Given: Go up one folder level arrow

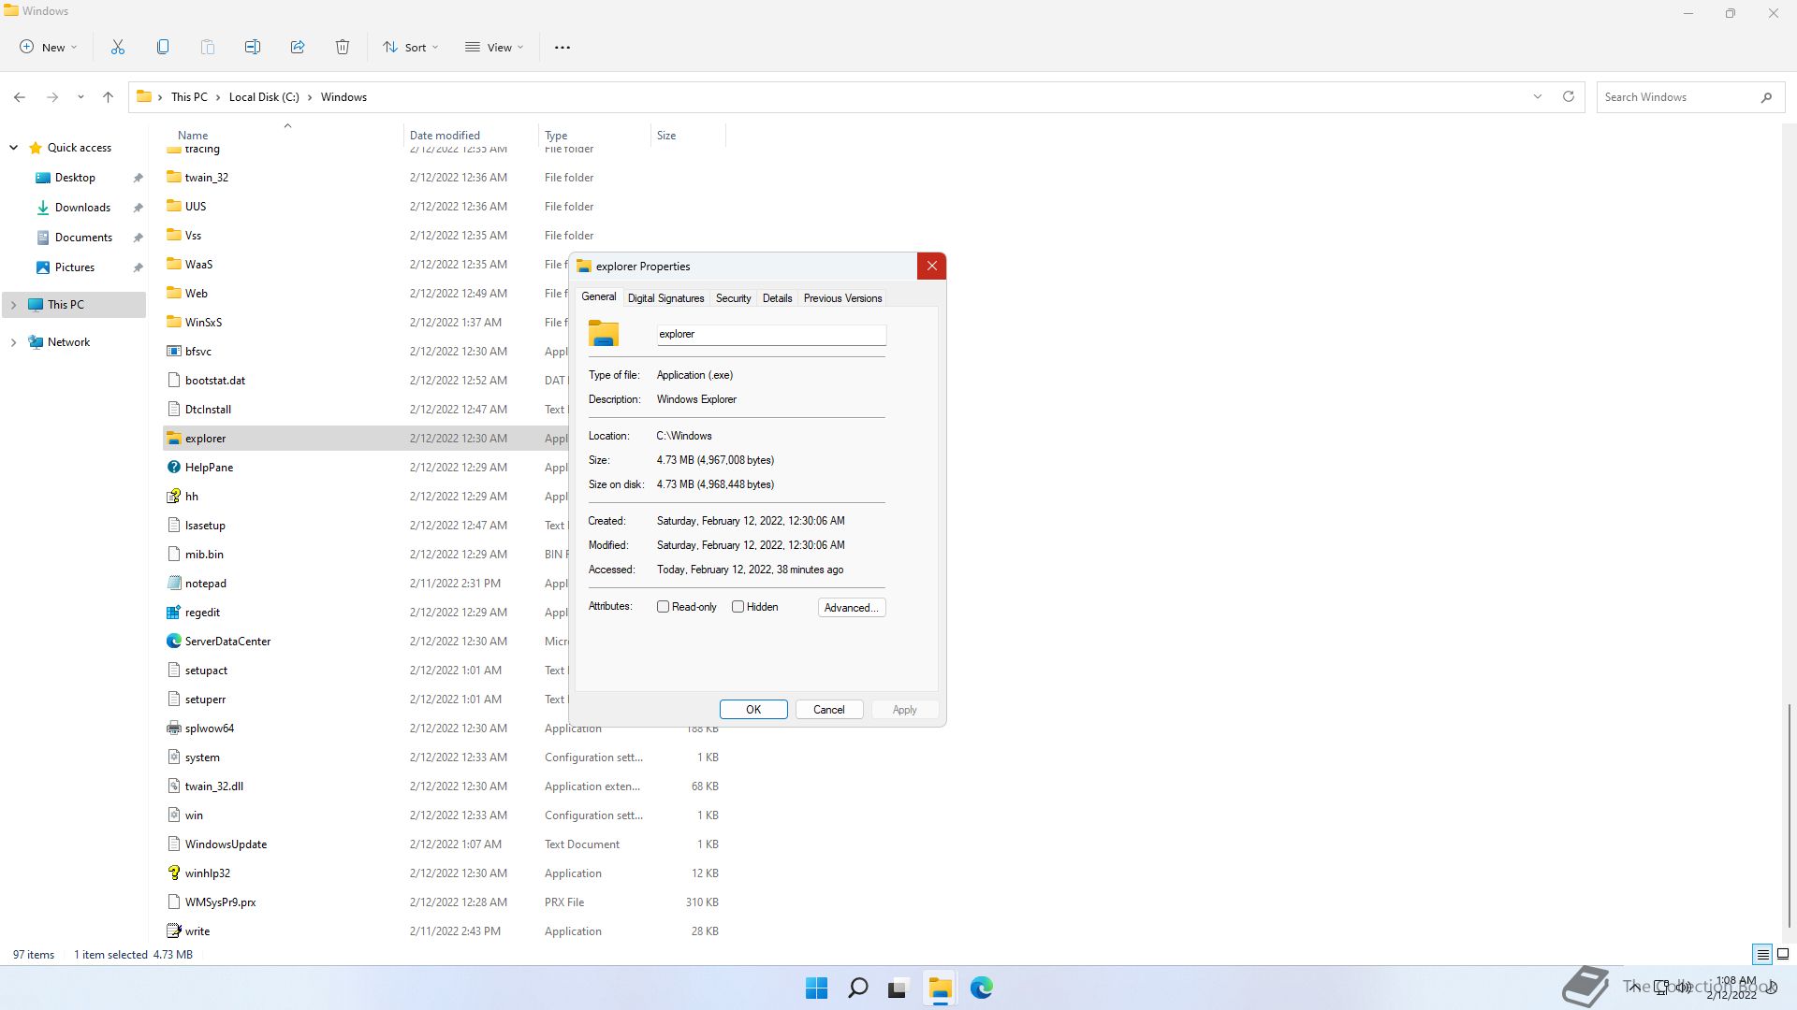Looking at the screenshot, I should pos(108,97).
